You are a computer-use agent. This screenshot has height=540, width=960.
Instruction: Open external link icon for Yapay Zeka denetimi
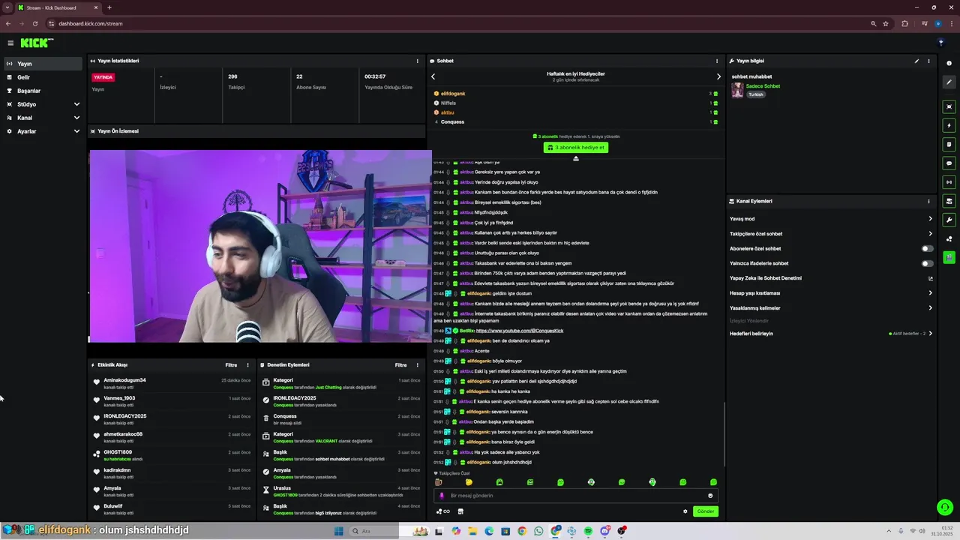(931, 278)
